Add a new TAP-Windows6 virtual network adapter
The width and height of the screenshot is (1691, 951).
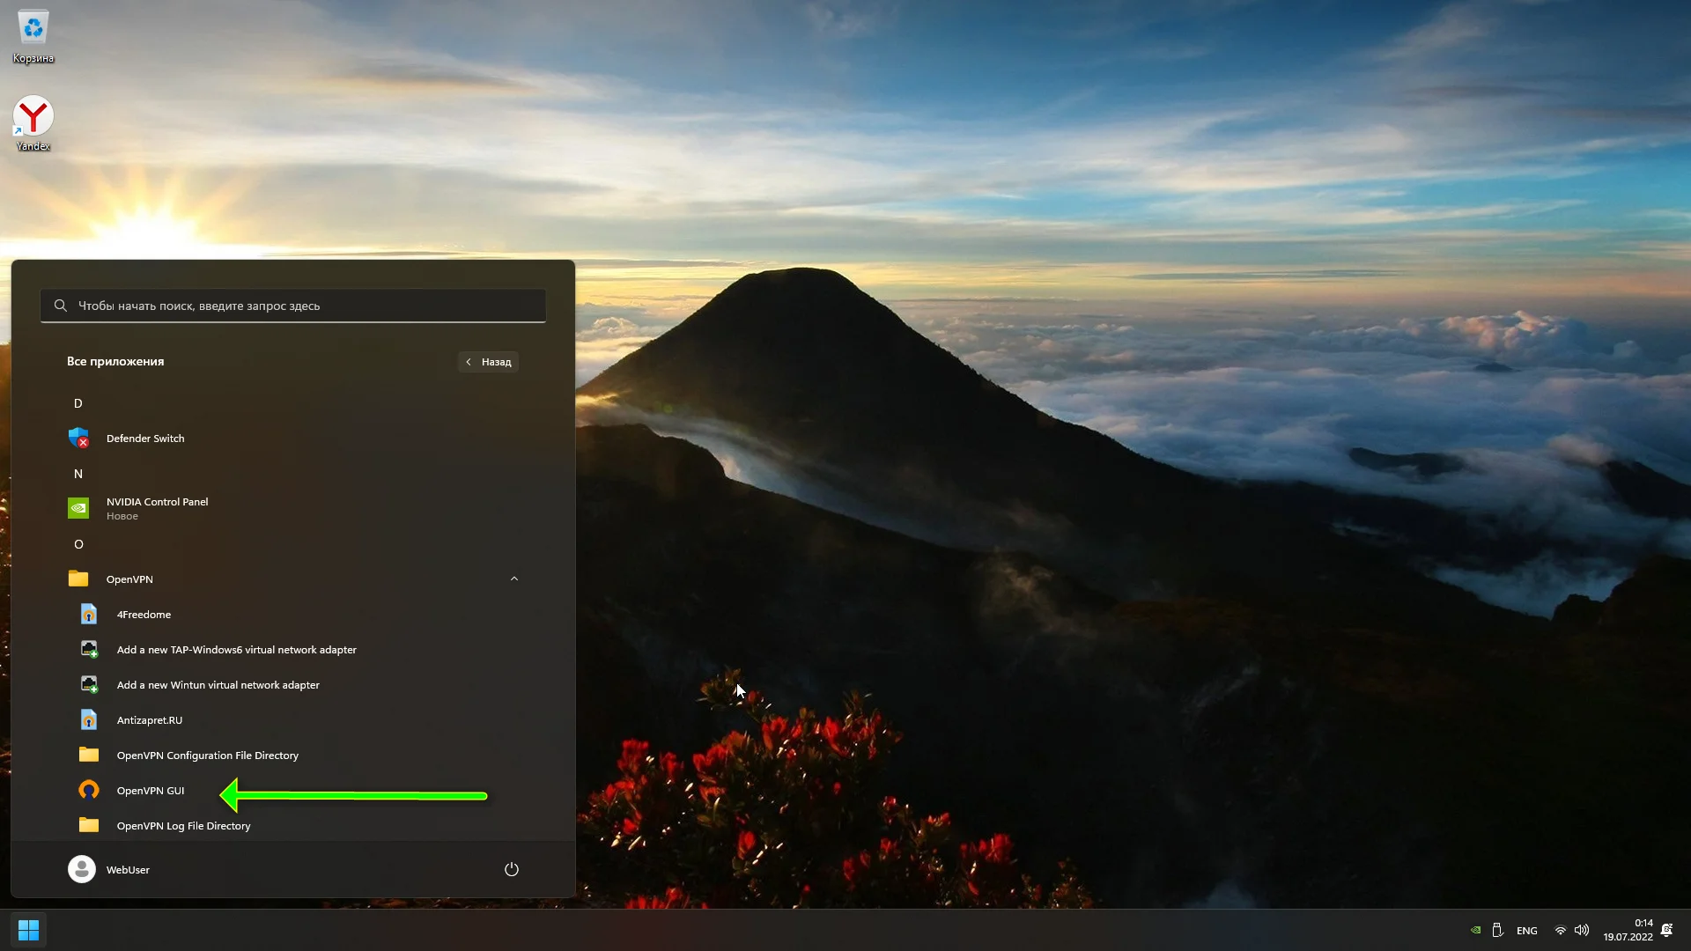[236, 650]
